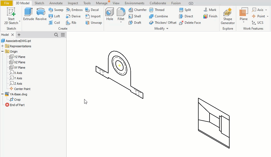
Task: Open the Point dropdown arrow
Action: pyautogui.click(x=268, y=16)
